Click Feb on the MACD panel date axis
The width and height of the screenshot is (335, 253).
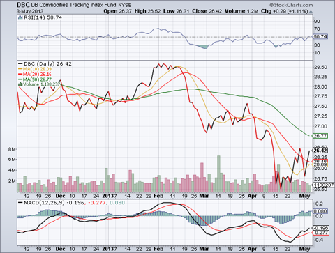point(158,249)
